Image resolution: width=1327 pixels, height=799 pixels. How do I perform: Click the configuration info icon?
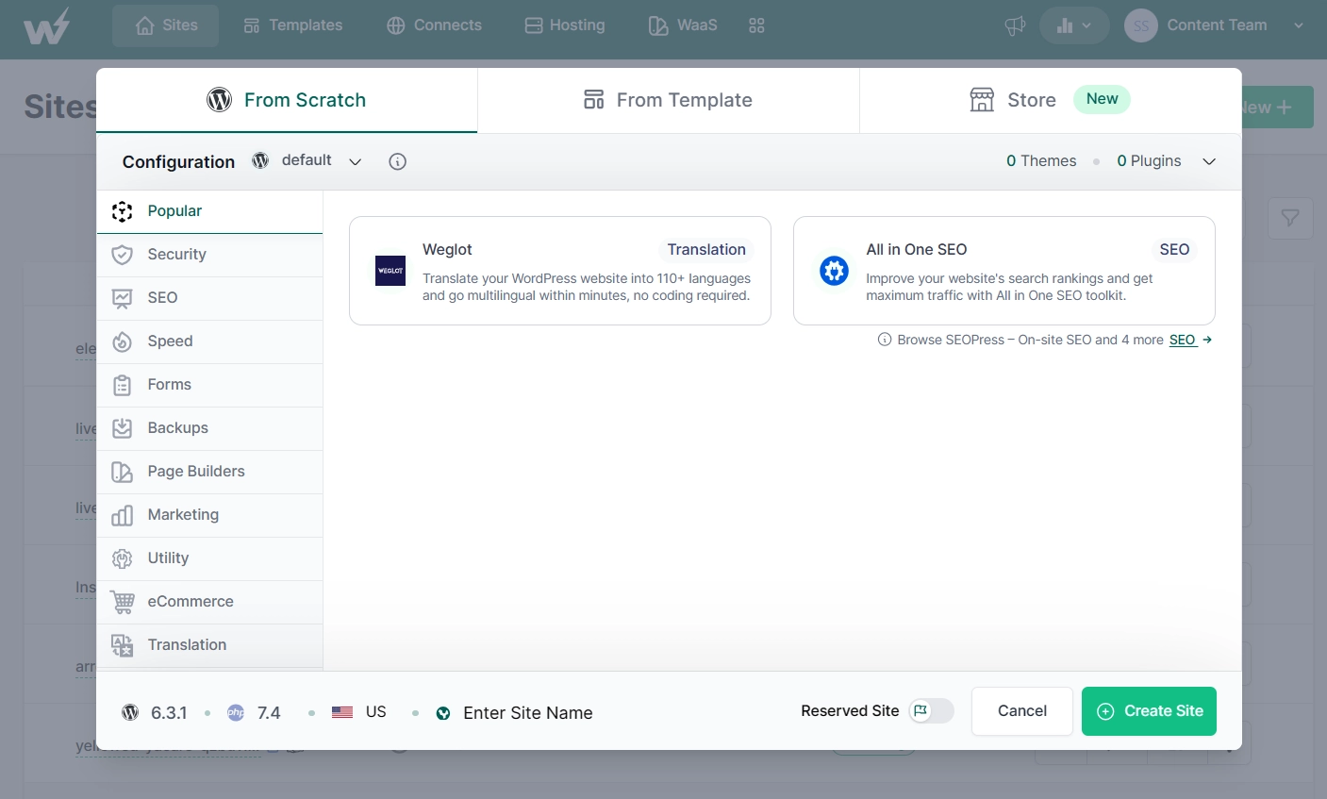(x=398, y=161)
